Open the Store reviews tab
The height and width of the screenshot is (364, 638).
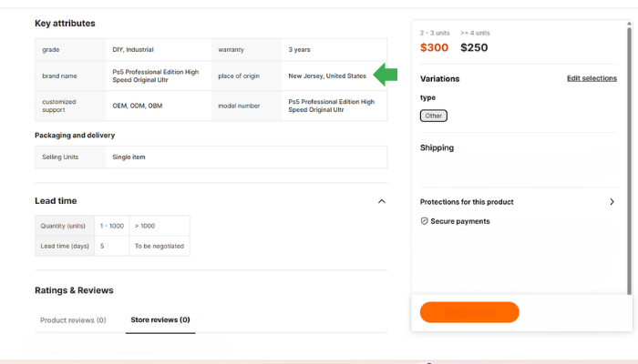[x=160, y=320]
